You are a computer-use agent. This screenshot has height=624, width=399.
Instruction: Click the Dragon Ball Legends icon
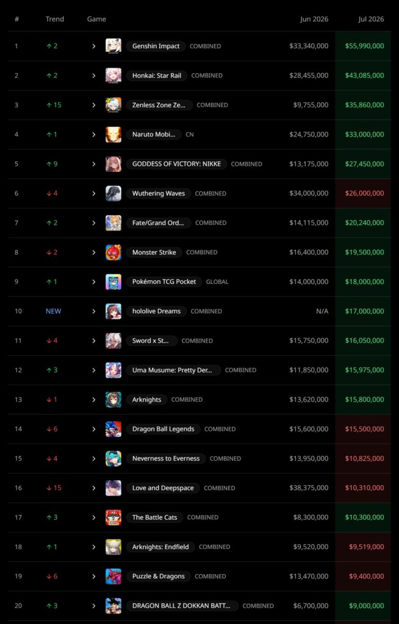(x=113, y=429)
